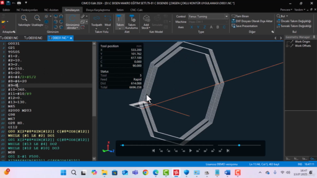Zoom in with the Yakınlaştır tool
Viewport: 317px width, 178px height.
click(x=24, y=21)
